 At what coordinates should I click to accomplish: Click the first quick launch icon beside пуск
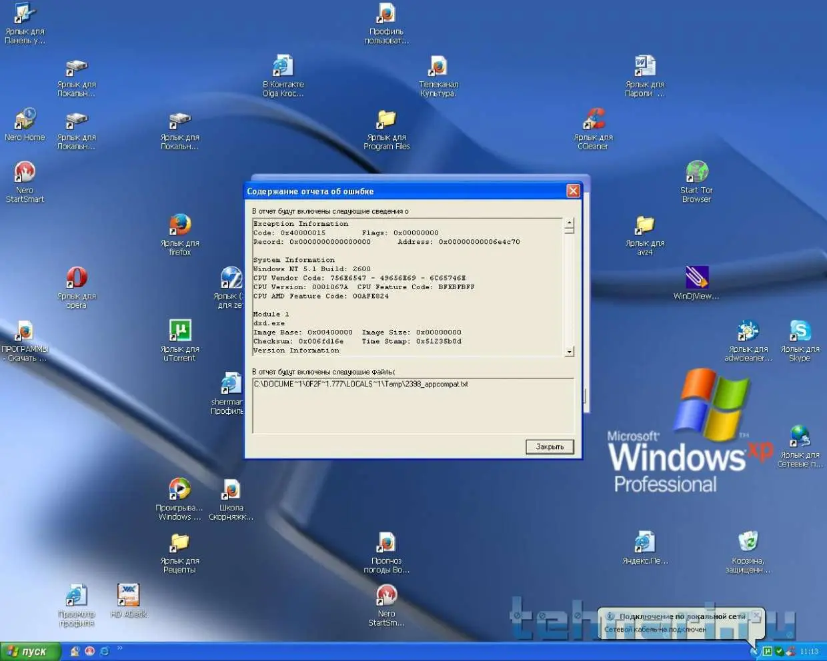75,651
